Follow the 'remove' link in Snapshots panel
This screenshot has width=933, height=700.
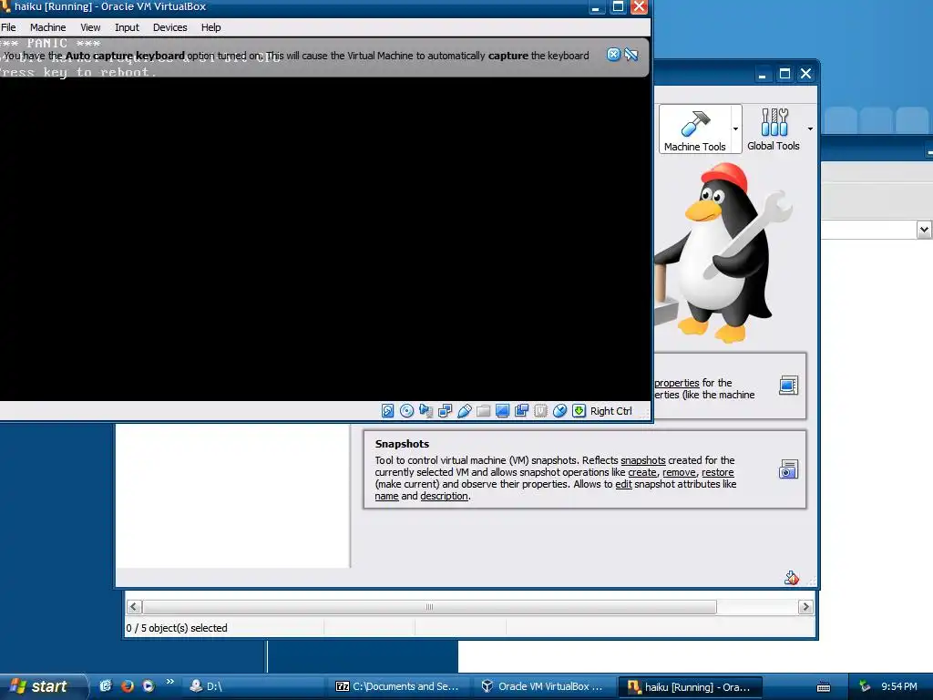679,472
